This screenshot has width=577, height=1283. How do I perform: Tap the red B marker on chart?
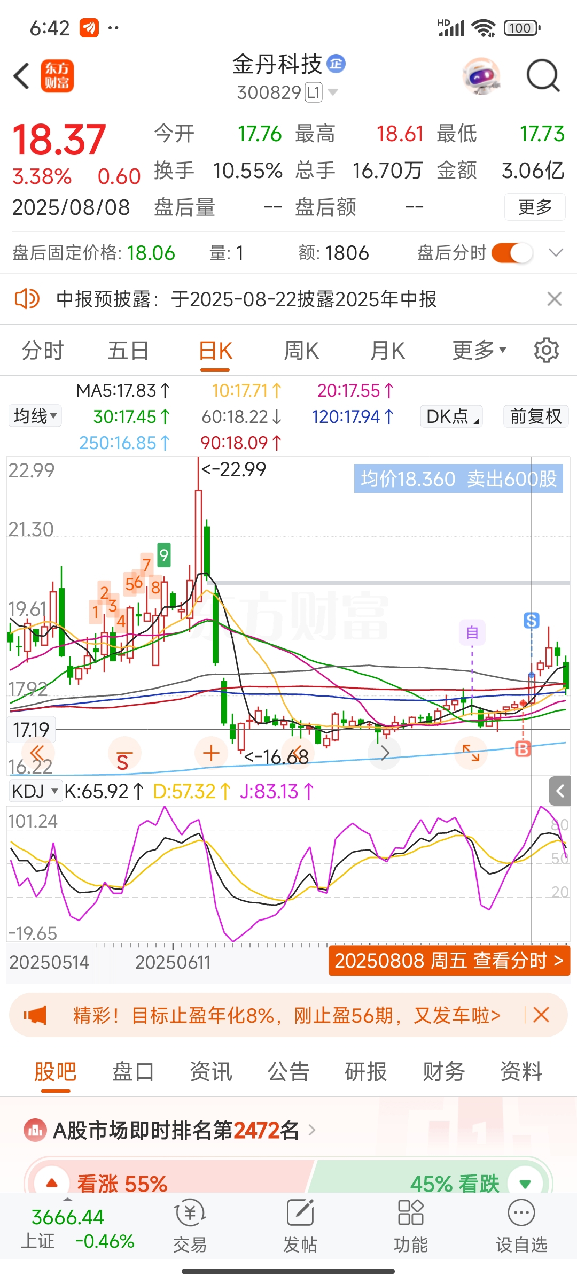point(523,749)
